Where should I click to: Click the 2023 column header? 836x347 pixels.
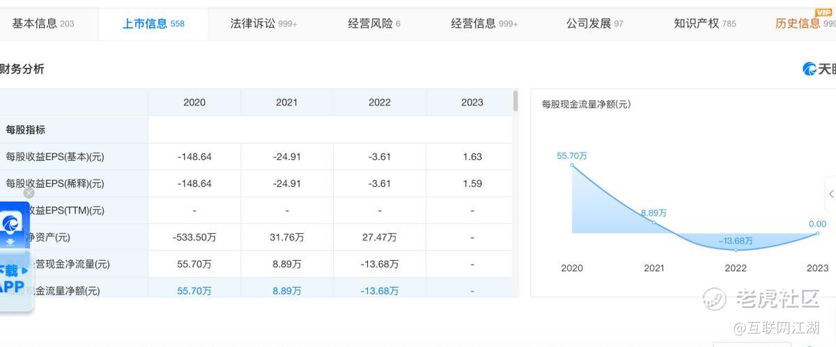[472, 102]
